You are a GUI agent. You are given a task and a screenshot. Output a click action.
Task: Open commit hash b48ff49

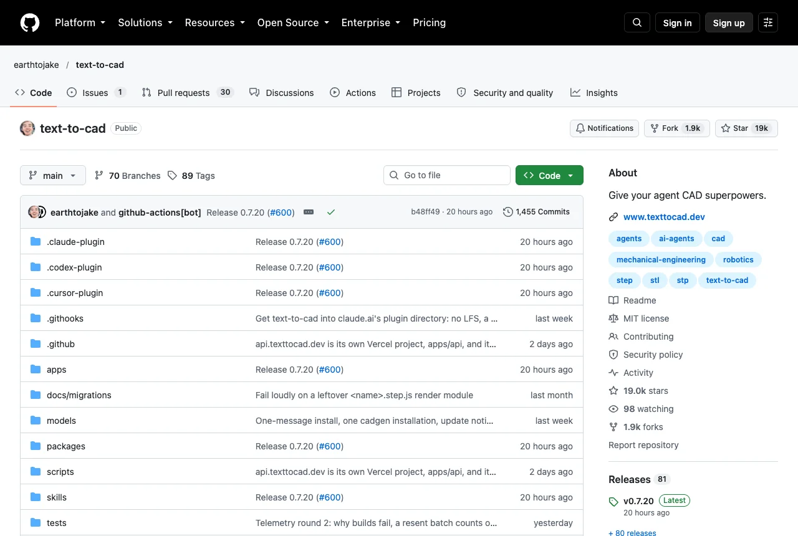pyautogui.click(x=425, y=213)
